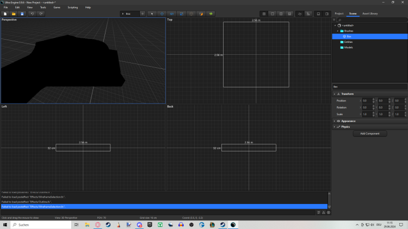Image resolution: width=408 pixels, height=229 pixels.
Task: Open the Box object type dropdown
Action: point(129,14)
